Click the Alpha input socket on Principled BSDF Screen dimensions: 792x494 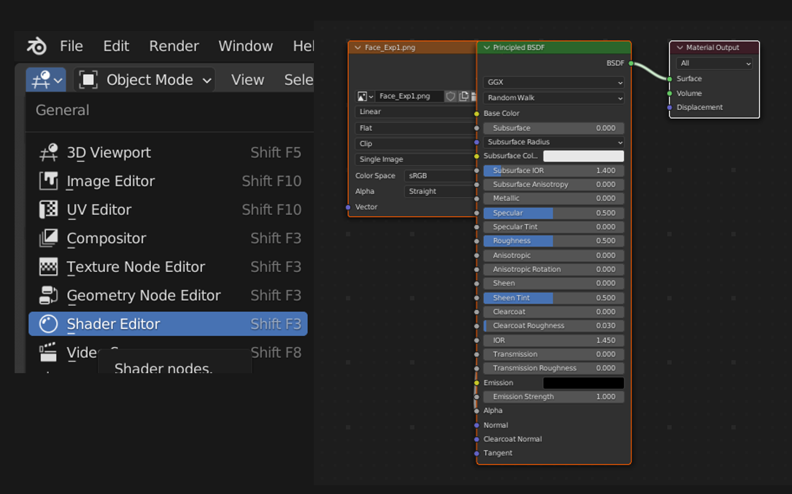point(476,411)
